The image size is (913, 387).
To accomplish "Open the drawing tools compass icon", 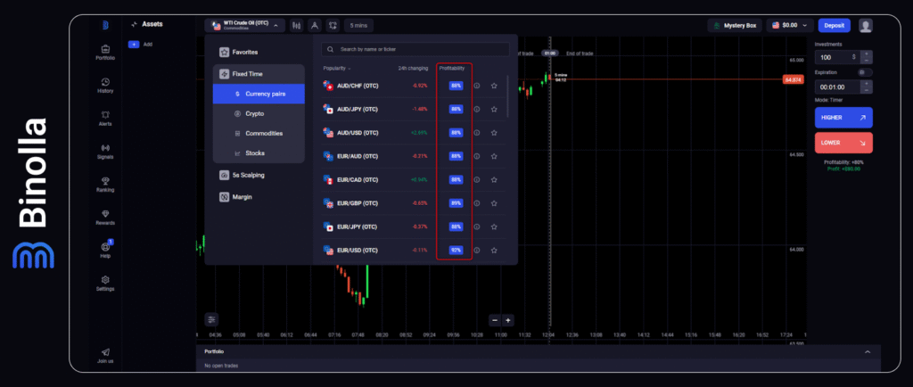I will (315, 26).
